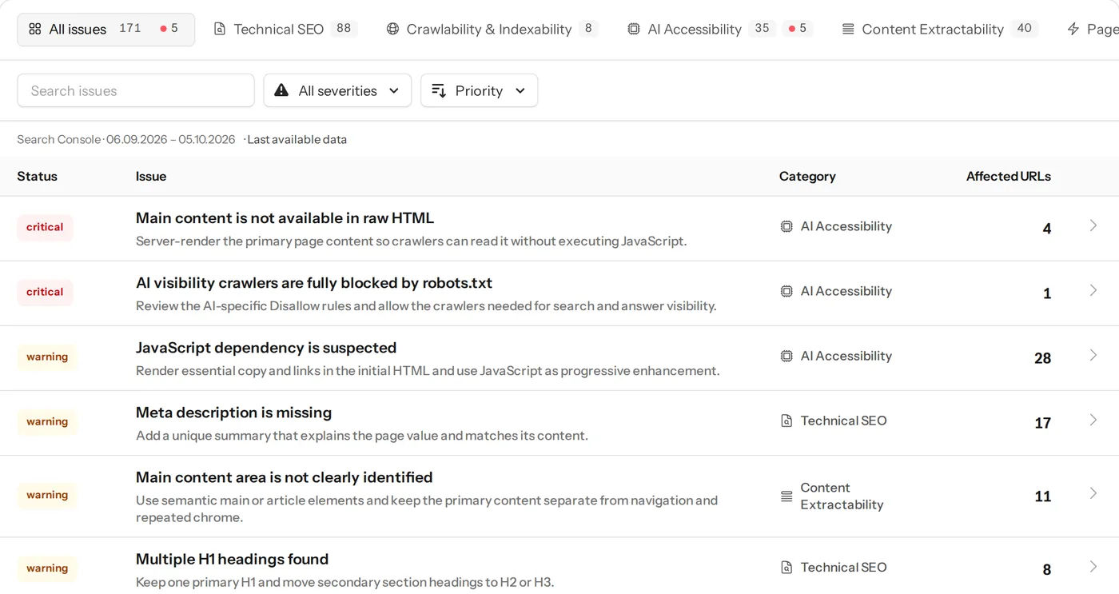This screenshot has height=594, width=1119.
Task: Expand the robots.txt issue row chevron
Action: [1093, 290]
